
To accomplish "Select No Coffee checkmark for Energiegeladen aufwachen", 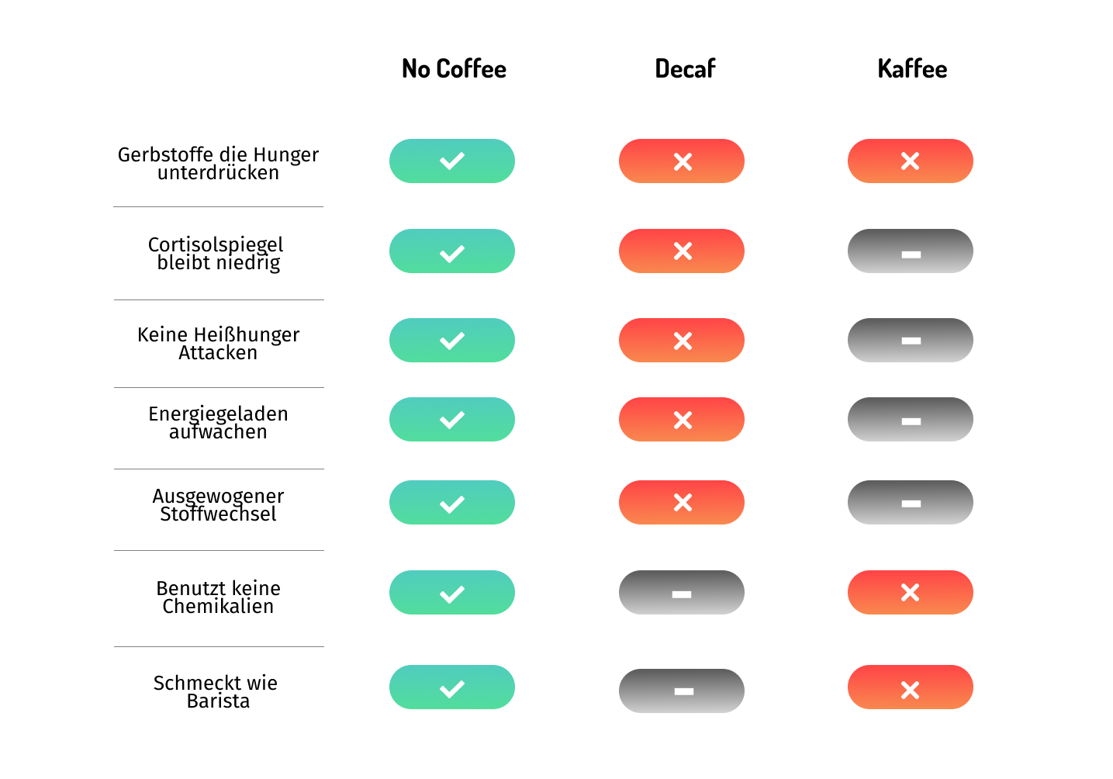I will (452, 420).
